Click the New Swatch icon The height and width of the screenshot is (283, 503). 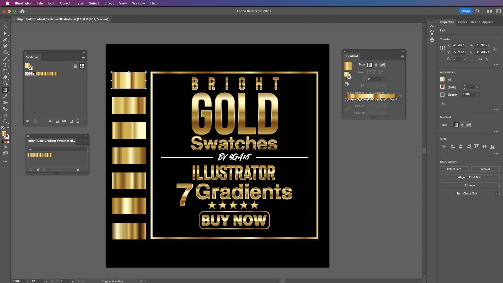pyautogui.click(x=71, y=121)
